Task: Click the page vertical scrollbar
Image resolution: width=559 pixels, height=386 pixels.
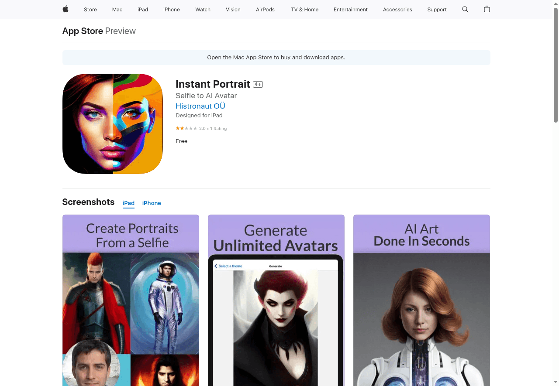Action: [x=556, y=65]
